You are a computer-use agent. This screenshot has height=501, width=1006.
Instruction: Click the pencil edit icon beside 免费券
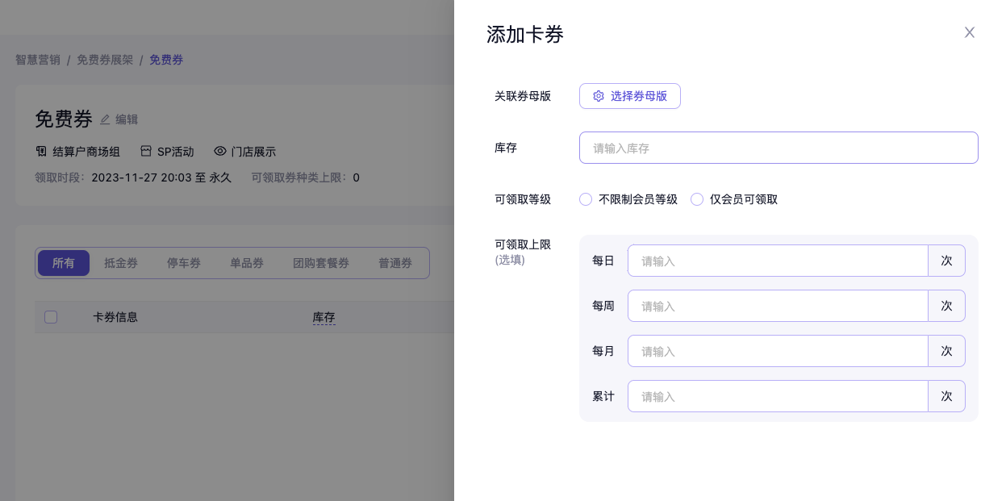(x=105, y=119)
